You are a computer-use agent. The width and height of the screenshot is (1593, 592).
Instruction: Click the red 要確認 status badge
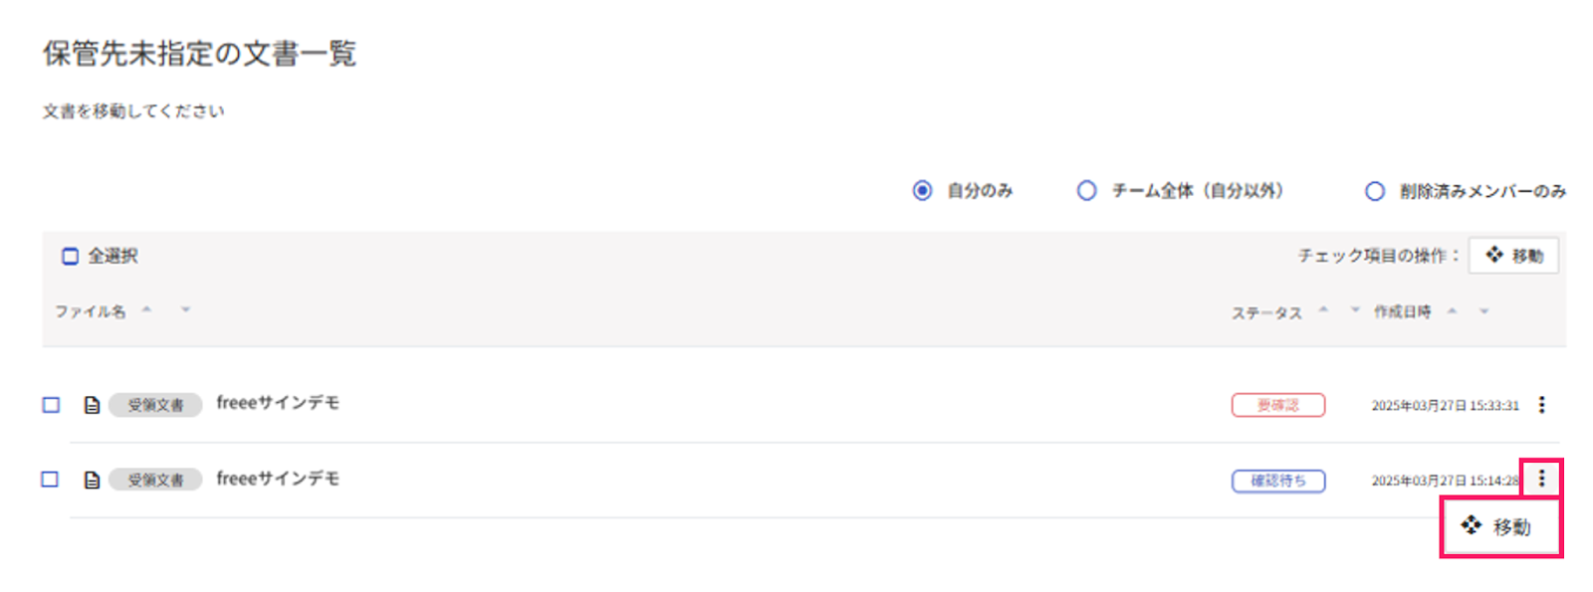coord(1278,405)
